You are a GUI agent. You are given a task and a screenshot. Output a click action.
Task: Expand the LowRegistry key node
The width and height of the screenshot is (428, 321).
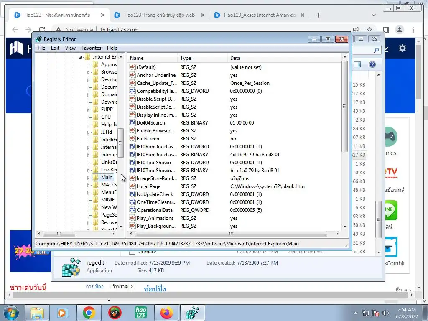click(88, 170)
